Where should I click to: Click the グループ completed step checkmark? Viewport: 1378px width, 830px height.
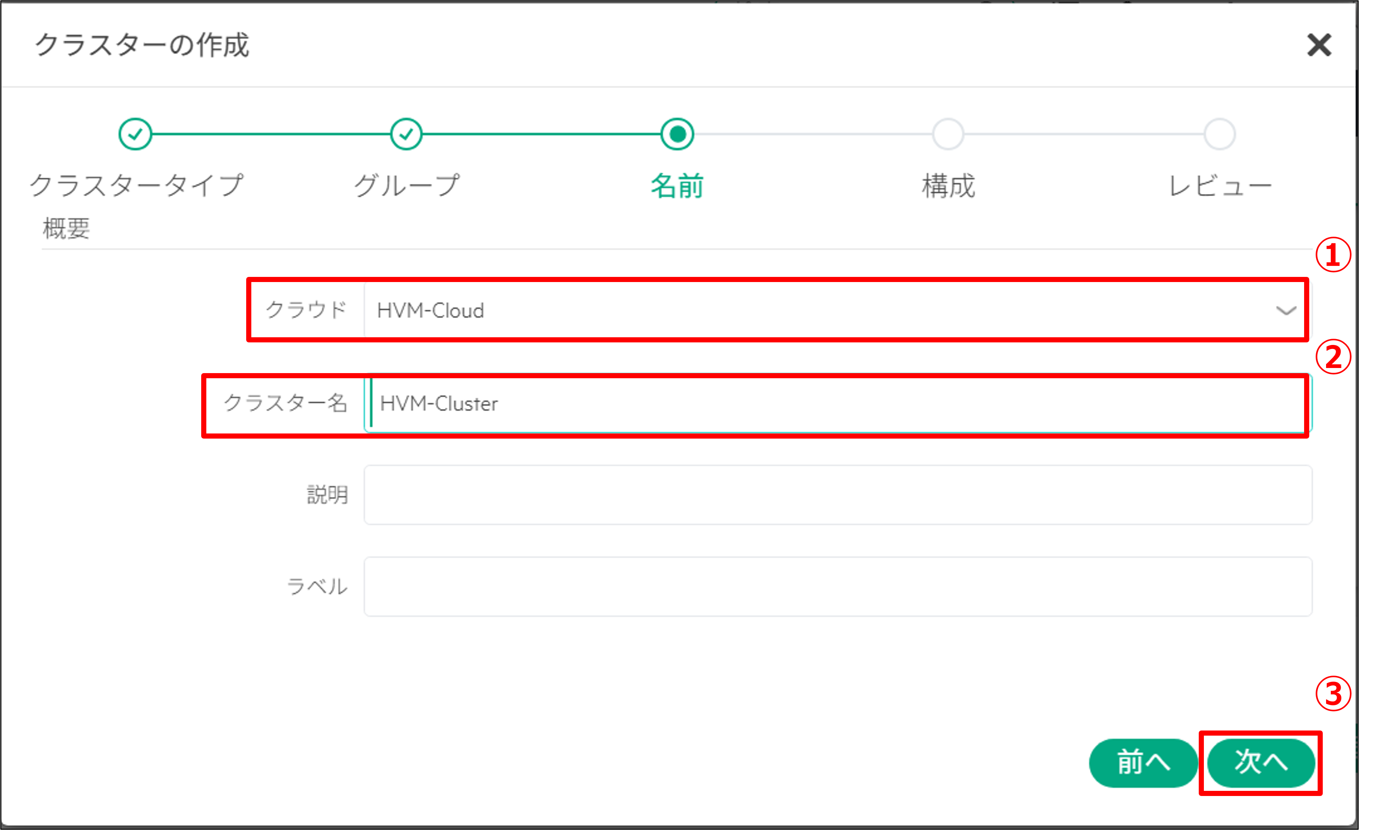tap(406, 134)
